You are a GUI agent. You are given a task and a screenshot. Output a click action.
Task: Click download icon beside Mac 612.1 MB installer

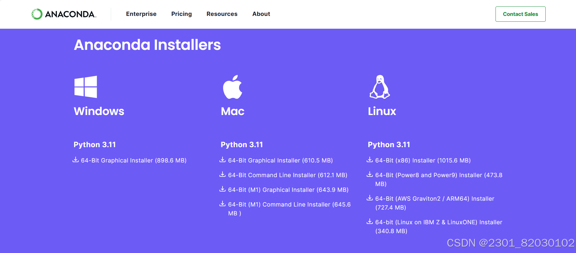tap(223, 174)
